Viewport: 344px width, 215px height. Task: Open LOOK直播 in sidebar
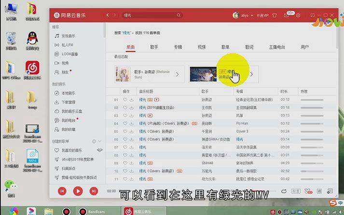[x=66, y=54]
